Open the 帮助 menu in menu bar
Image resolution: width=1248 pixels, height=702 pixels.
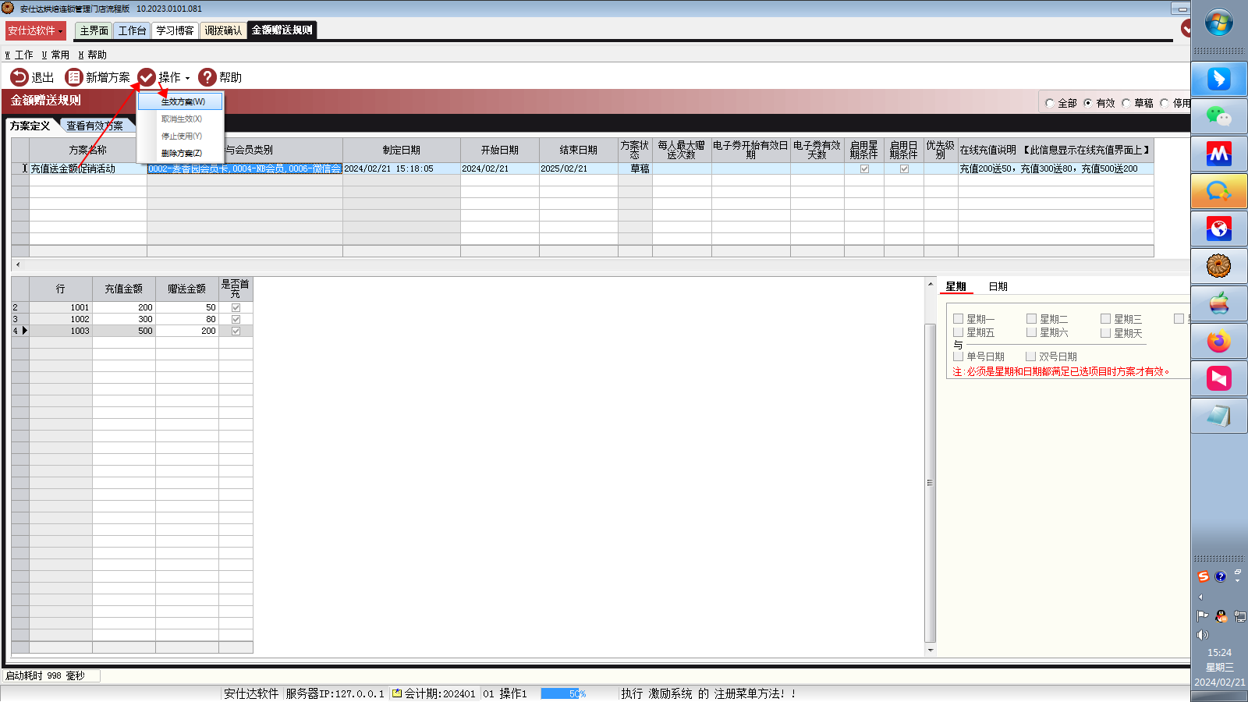point(92,55)
